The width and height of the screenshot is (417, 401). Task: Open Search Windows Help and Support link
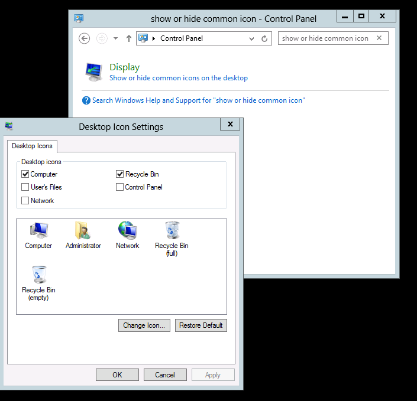click(198, 100)
